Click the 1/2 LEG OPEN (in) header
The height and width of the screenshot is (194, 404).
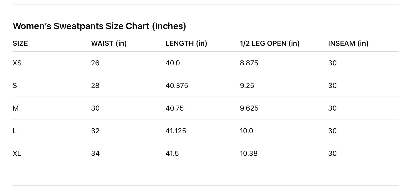270,43
